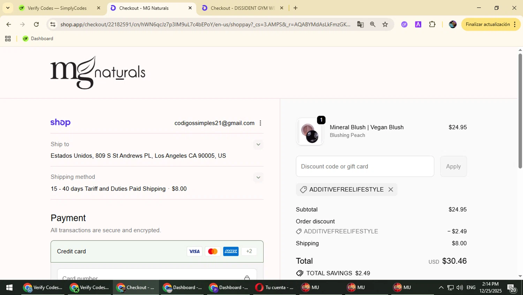Open the notification center
Screen dimensions: 523x295
[x=512, y=288]
